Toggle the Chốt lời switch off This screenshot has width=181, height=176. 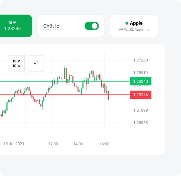coord(92,26)
